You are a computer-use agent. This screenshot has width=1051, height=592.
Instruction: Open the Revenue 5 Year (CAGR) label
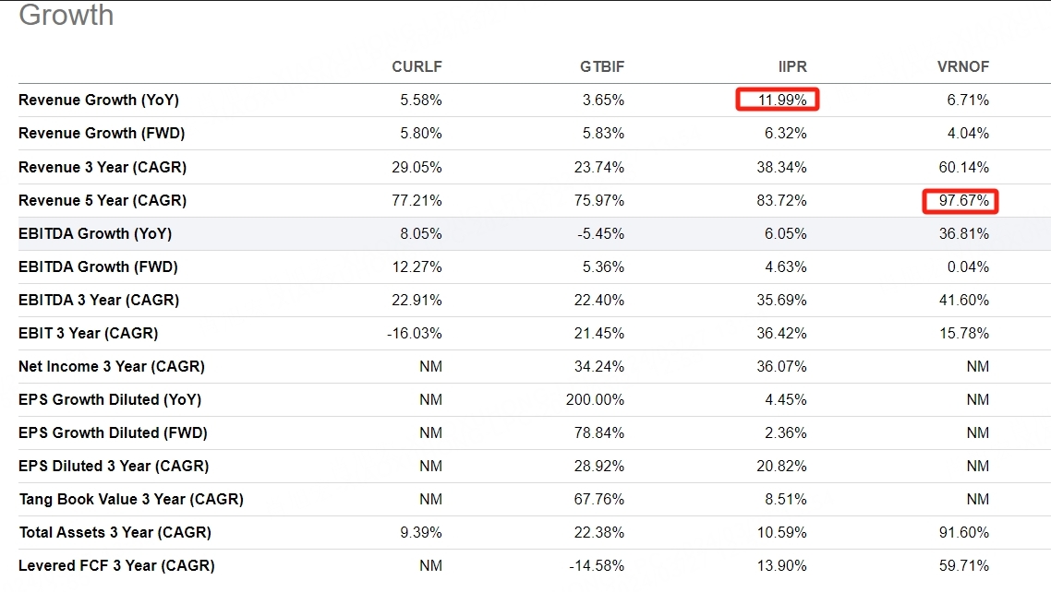tap(103, 200)
